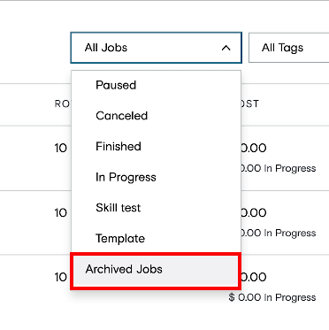Click the All Jobs filter box
The height and width of the screenshot is (330, 329).
coord(157,48)
